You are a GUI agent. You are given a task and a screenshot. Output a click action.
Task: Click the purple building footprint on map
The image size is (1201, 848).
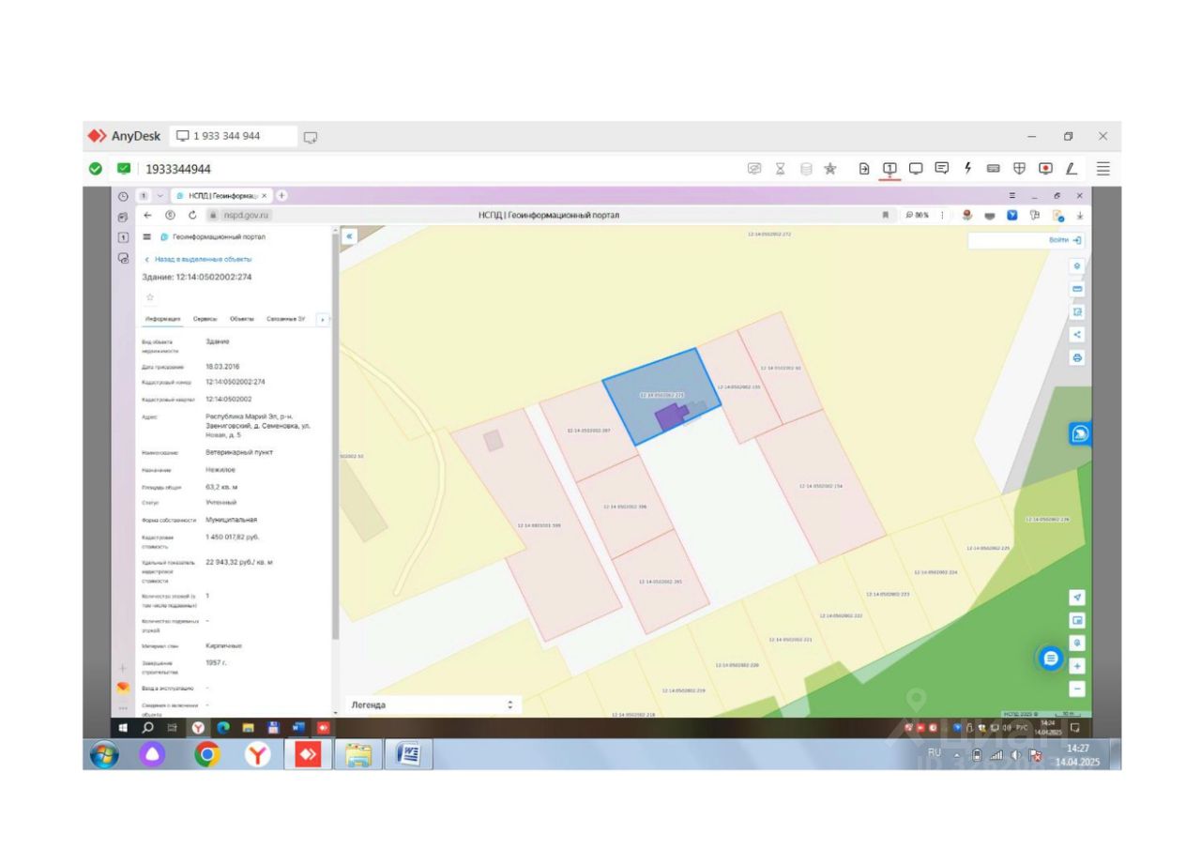pos(670,417)
